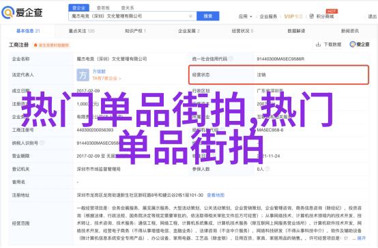Select the 查老板 search tab
This screenshot has height=248, width=378.
pyautogui.click(x=103, y=8)
